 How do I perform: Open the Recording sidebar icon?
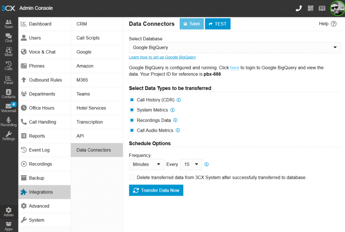coord(9,122)
